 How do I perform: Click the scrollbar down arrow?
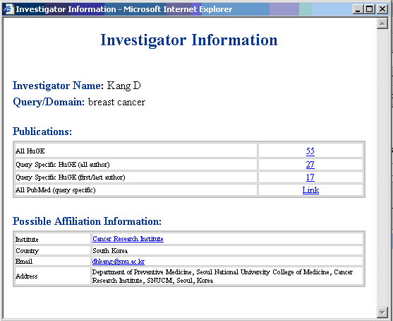coord(382,313)
